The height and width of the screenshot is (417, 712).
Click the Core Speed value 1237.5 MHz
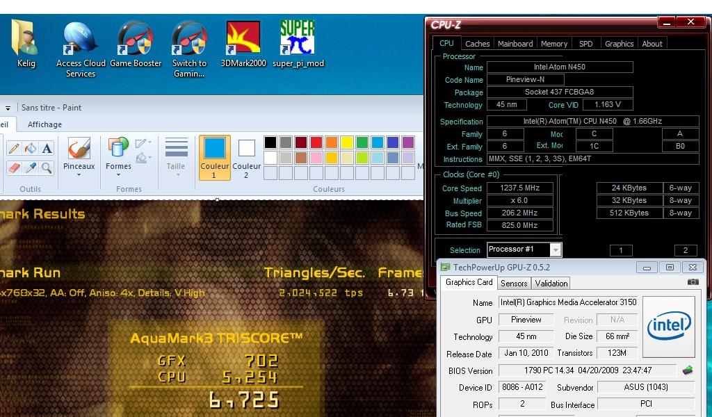(x=520, y=188)
